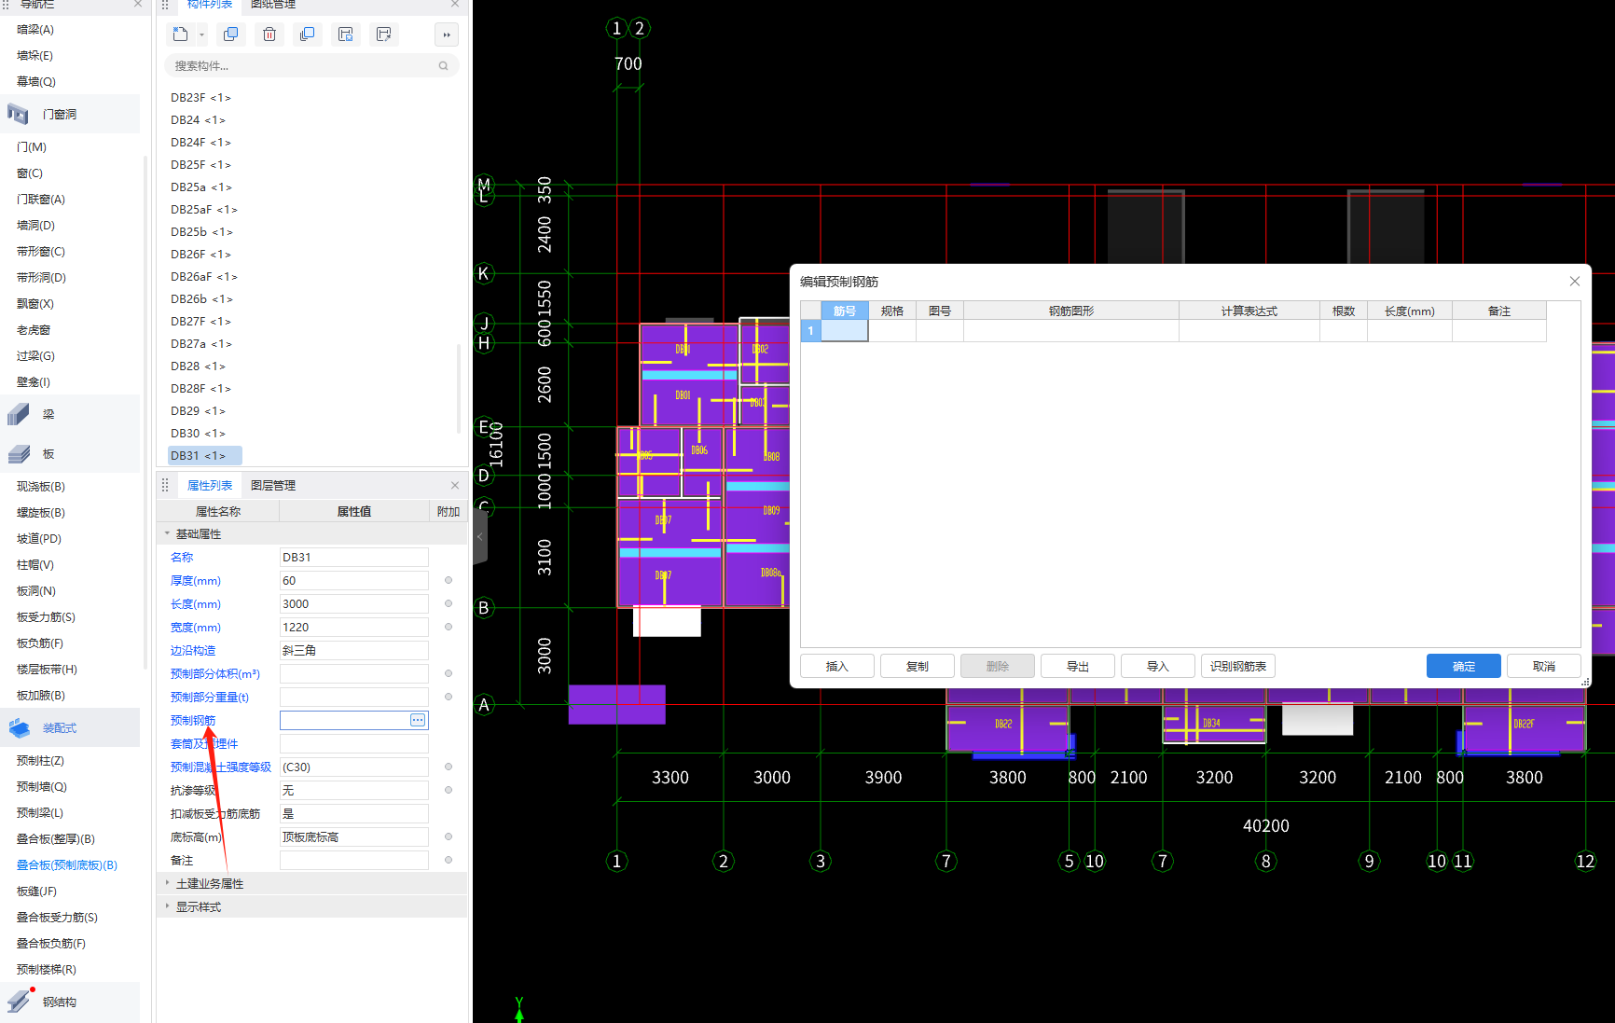The image size is (1615, 1023).
Task: Click the 插入 button
Action: click(x=837, y=666)
